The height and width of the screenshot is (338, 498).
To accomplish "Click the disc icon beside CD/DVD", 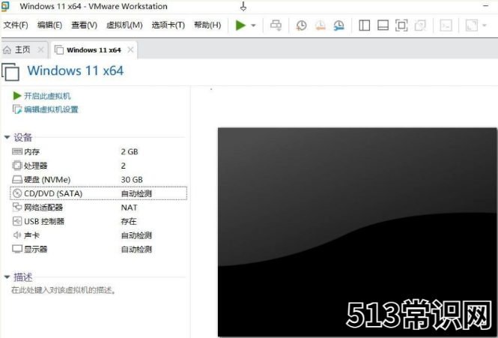I will click(x=17, y=193).
